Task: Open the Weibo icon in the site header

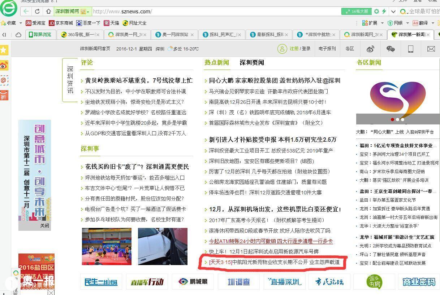Action: pos(371,49)
